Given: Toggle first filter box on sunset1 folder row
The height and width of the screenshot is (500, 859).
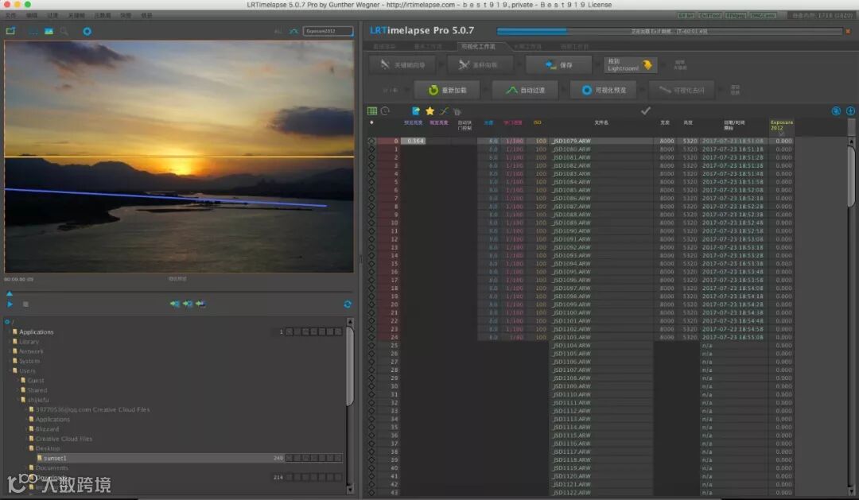Looking at the screenshot, I should pyautogui.click(x=290, y=458).
